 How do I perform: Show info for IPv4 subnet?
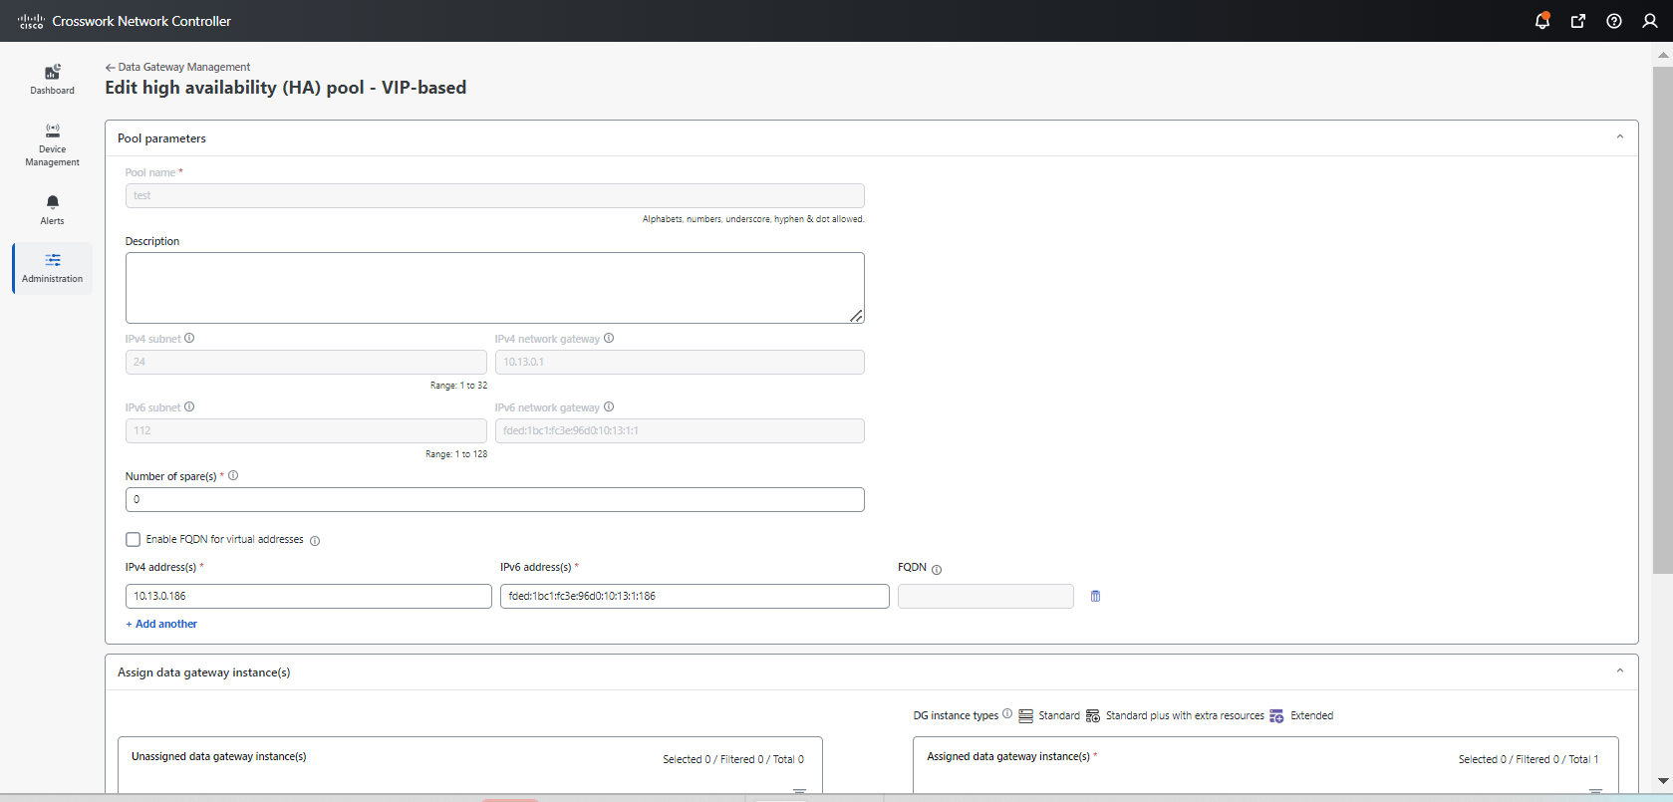pyautogui.click(x=189, y=339)
